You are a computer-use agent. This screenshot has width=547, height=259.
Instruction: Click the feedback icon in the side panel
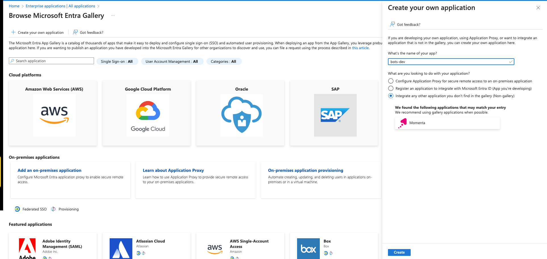tap(392, 24)
